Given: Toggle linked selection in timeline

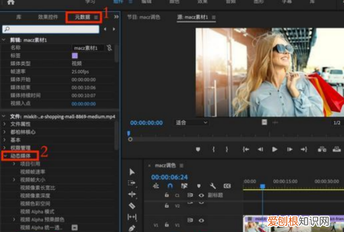Looking at the screenshot, I should 184,186.
